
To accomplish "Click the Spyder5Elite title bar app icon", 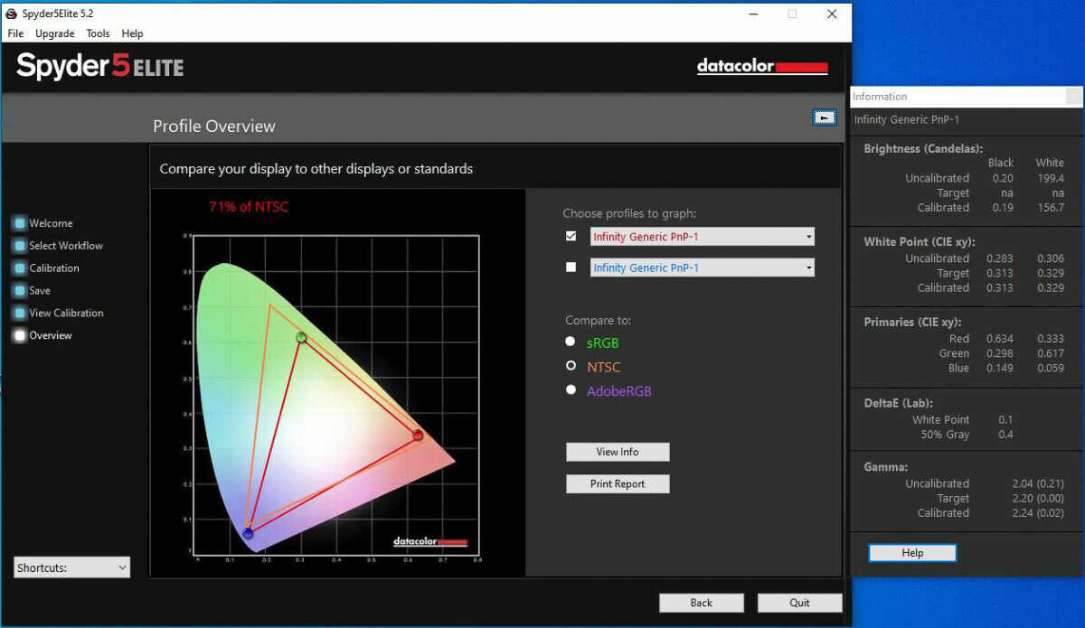I will click(x=12, y=14).
